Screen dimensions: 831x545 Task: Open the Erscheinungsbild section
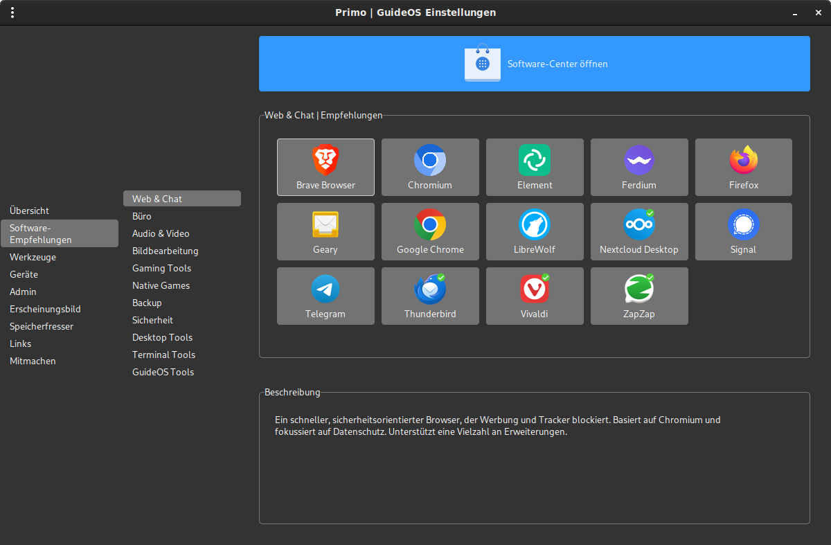45,309
